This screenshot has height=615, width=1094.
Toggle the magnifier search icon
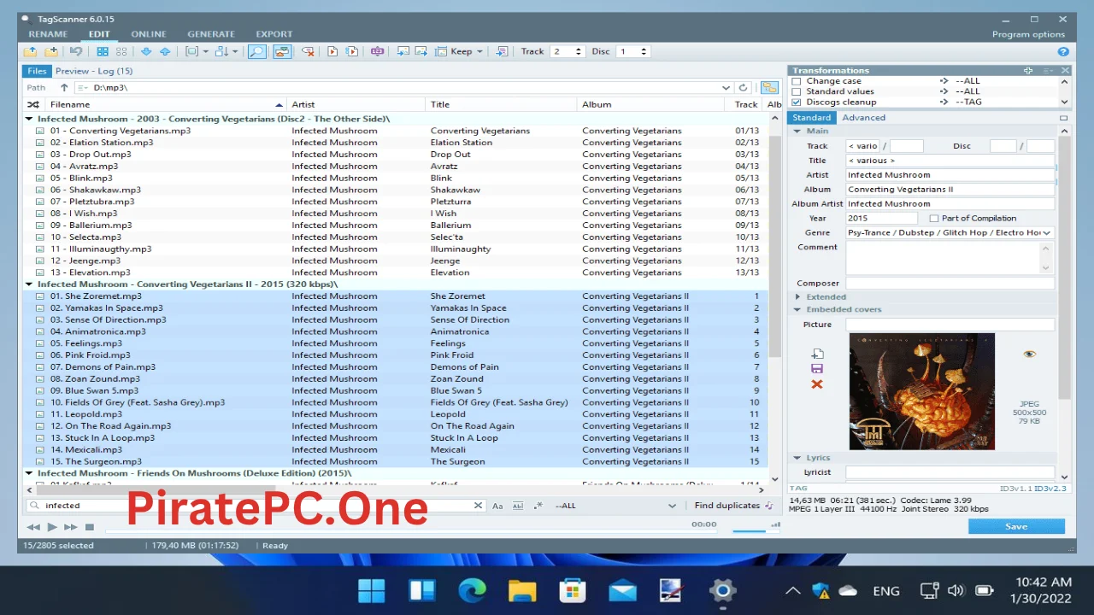click(x=256, y=51)
